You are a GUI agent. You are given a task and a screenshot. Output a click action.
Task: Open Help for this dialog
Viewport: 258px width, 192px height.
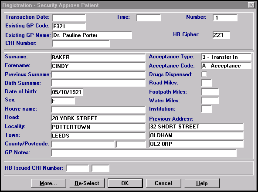[202, 183]
